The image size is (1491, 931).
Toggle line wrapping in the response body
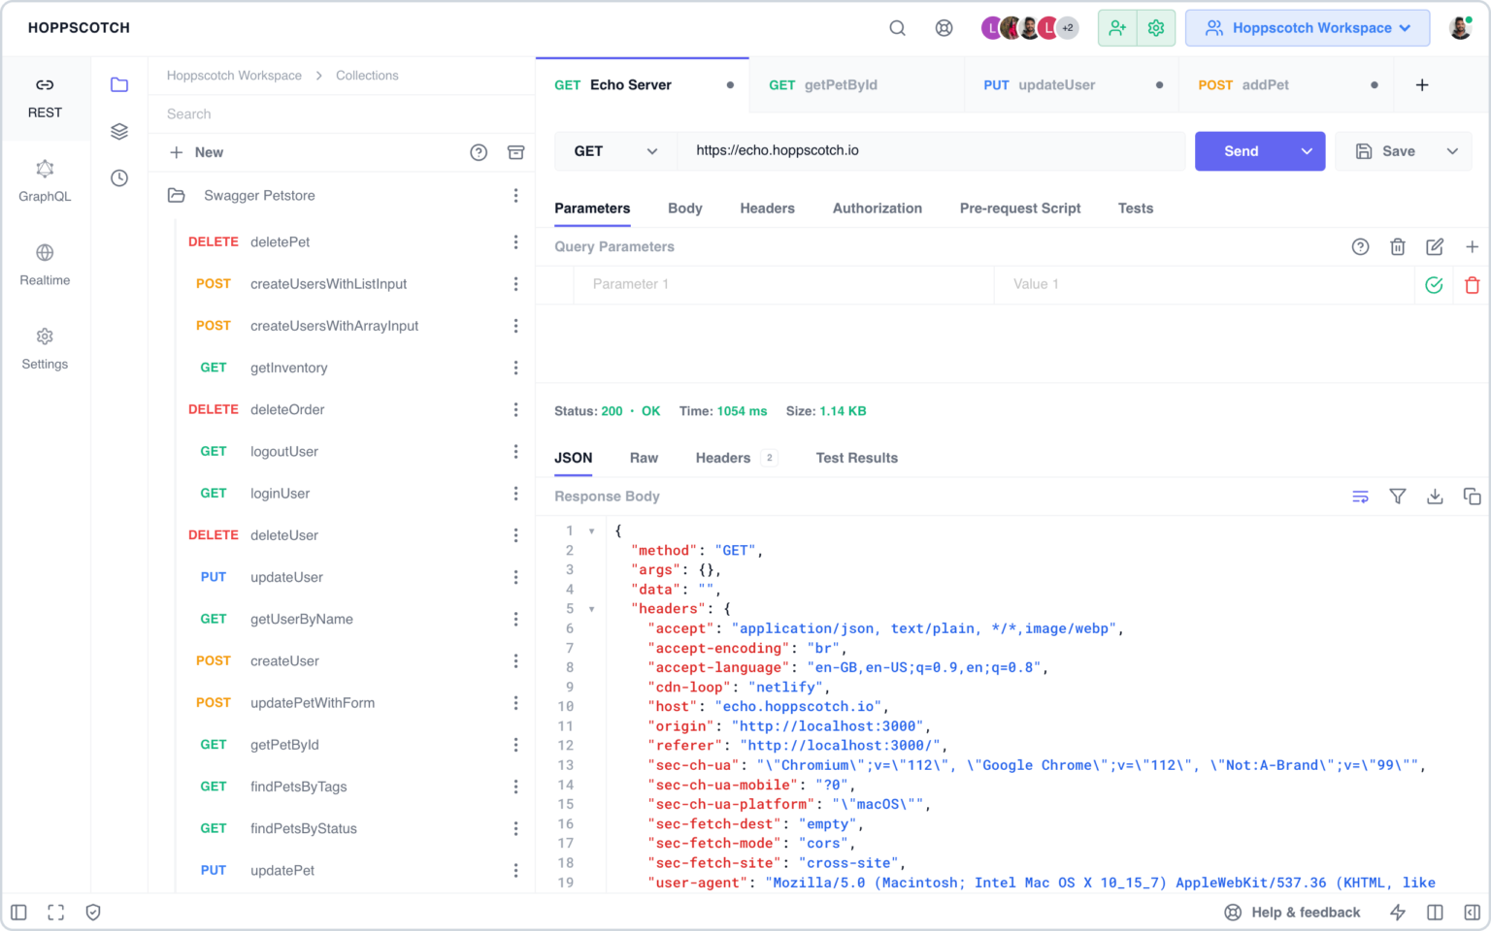(1360, 496)
